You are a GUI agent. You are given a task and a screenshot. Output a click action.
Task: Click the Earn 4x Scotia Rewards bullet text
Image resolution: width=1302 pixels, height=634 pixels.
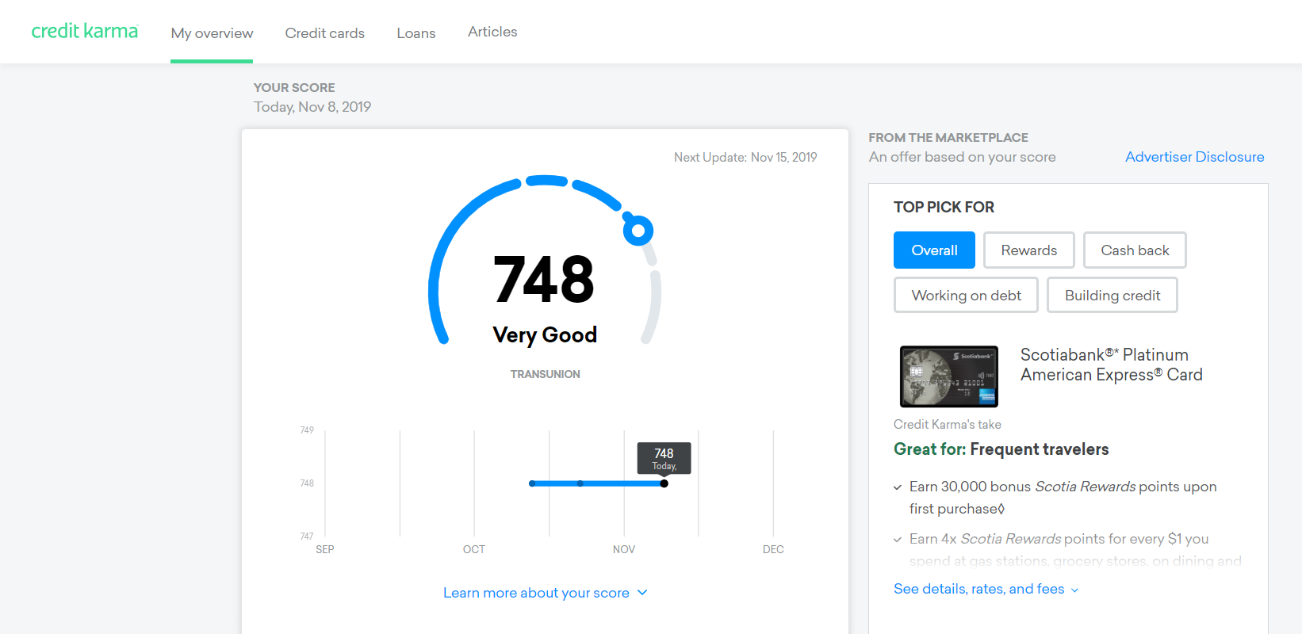(x=1075, y=549)
